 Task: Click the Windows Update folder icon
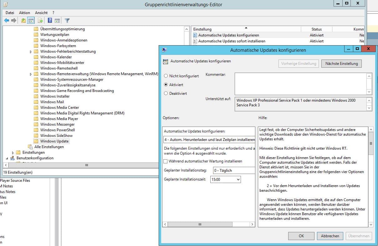(36, 141)
